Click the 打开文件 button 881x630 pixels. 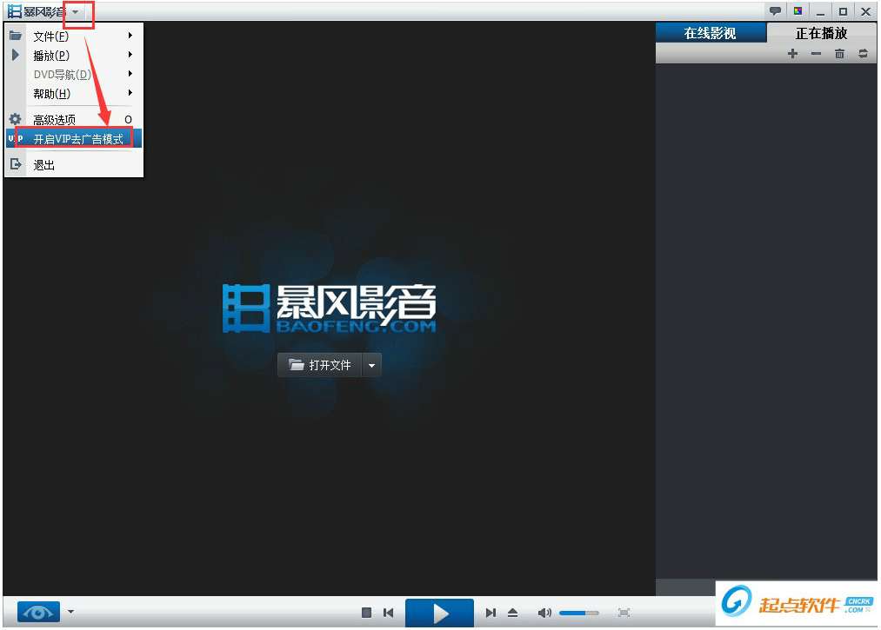pyautogui.click(x=320, y=365)
